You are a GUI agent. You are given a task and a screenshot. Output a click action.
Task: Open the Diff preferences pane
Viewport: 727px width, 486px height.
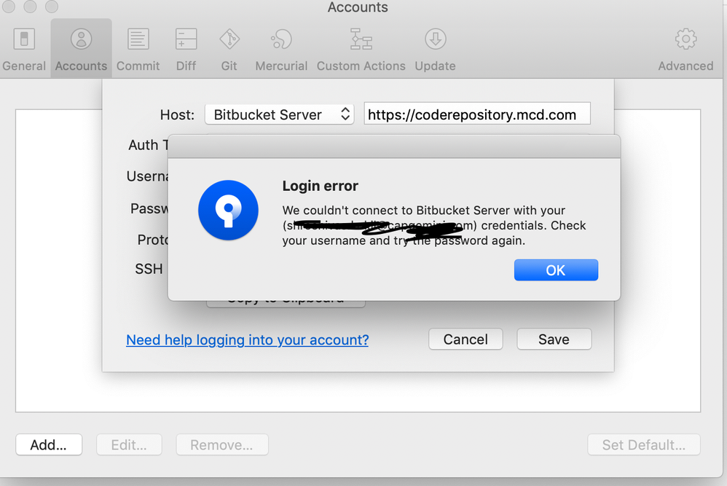point(186,49)
